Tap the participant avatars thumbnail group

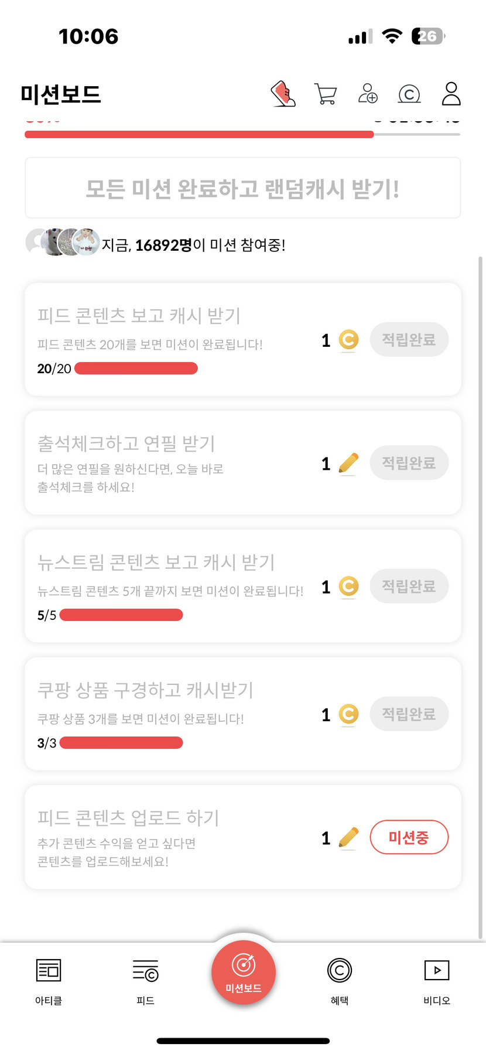pyautogui.click(x=63, y=242)
